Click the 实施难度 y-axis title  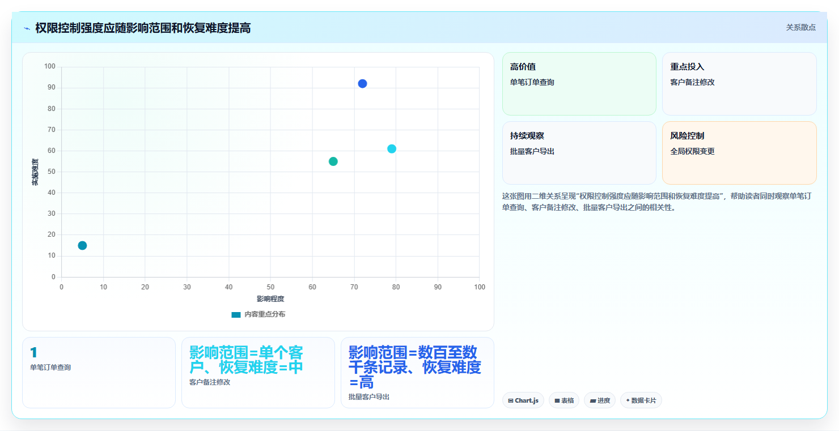(35, 172)
